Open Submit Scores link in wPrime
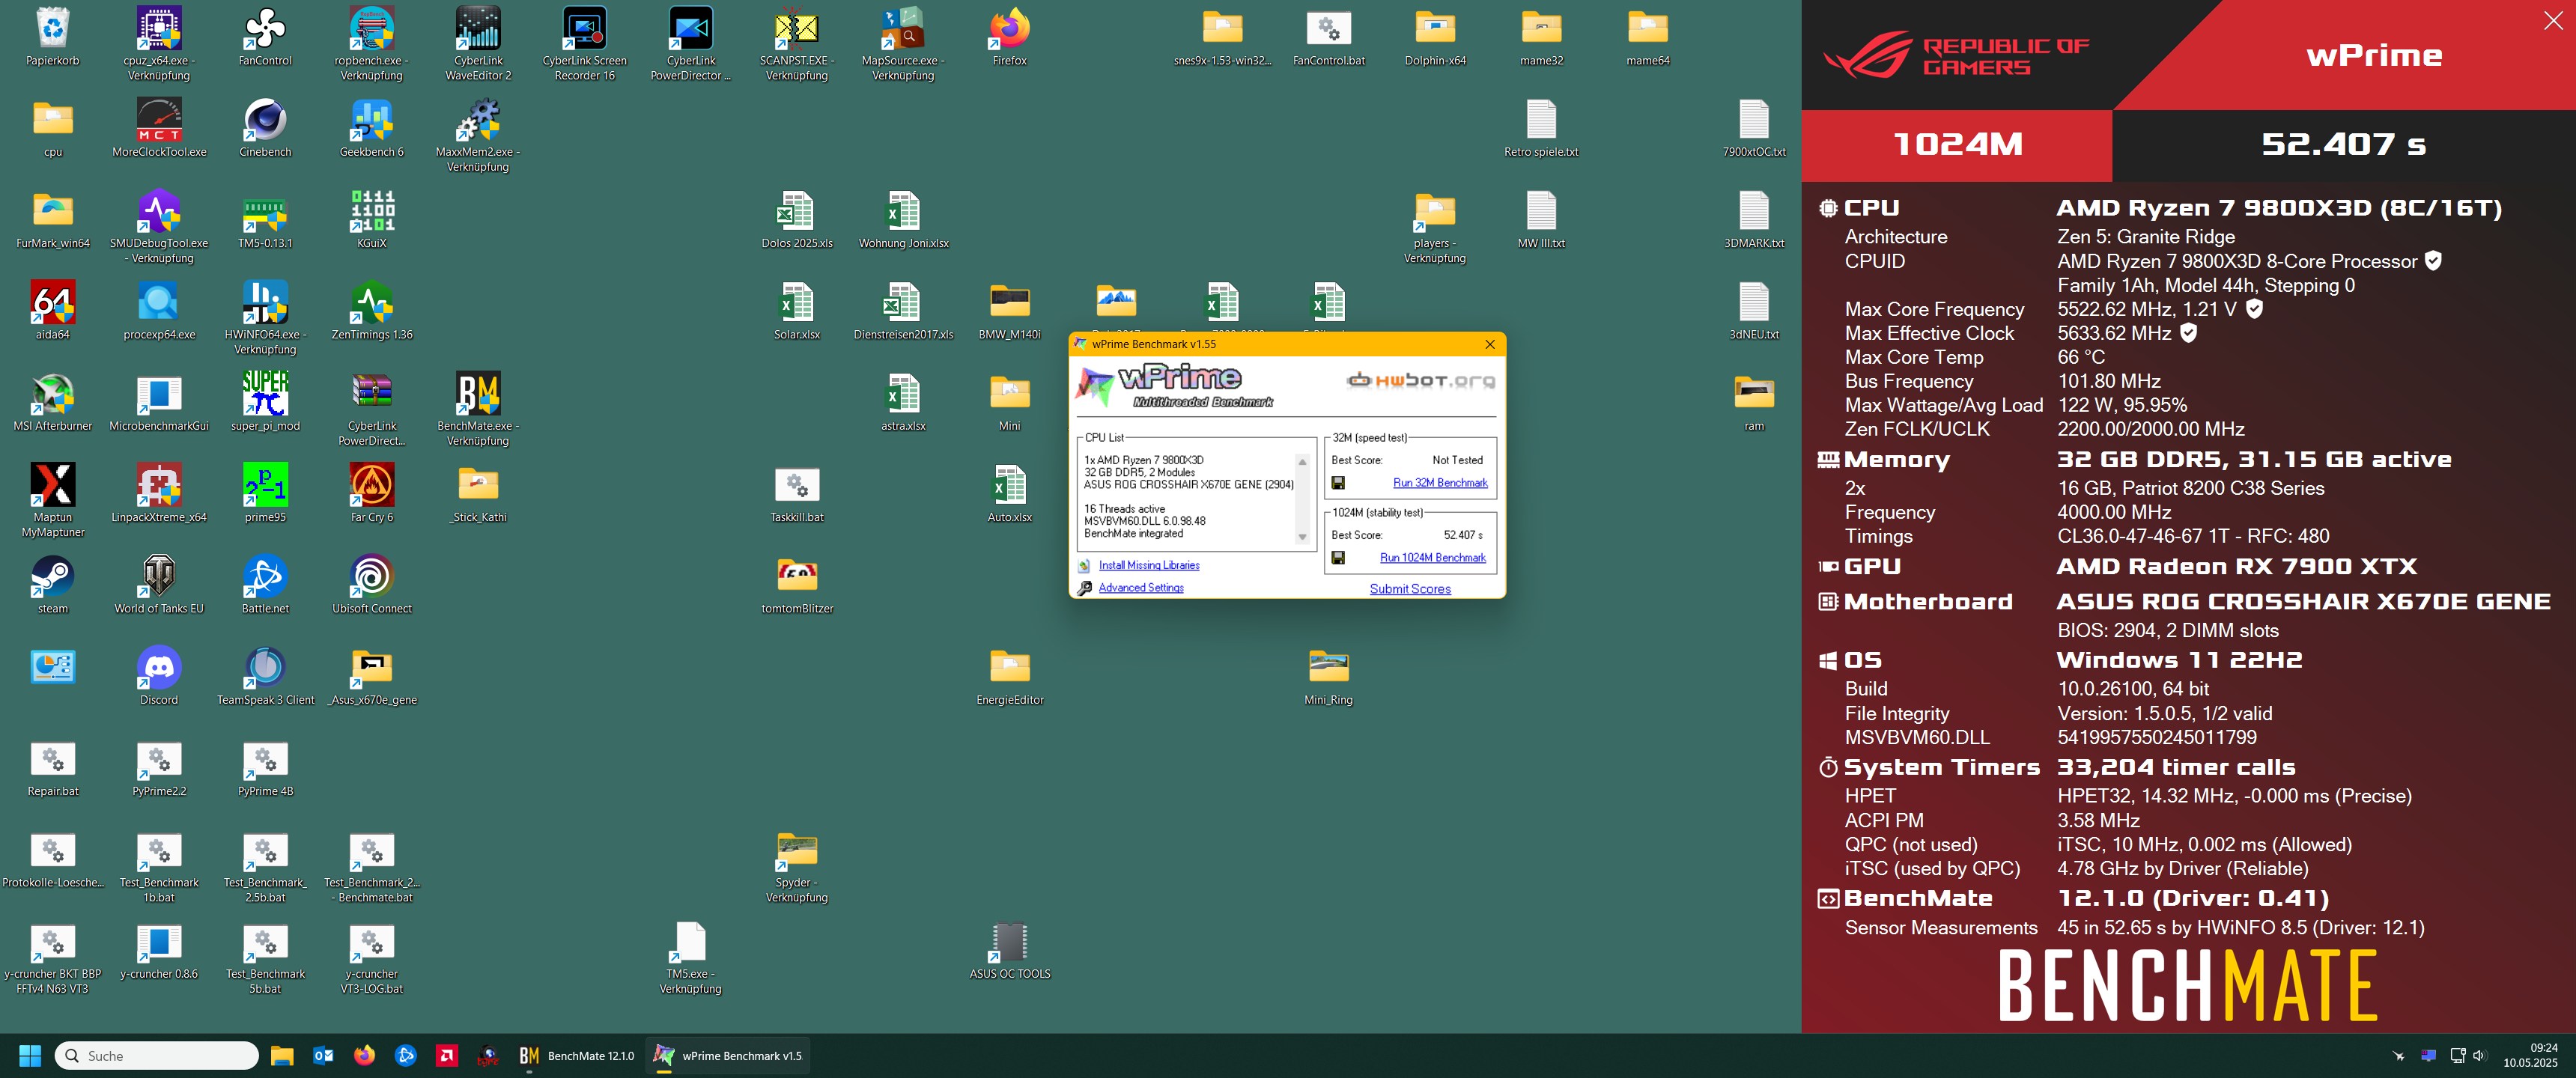The width and height of the screenshot is (2576, 1078). [x=1410, y=589]
